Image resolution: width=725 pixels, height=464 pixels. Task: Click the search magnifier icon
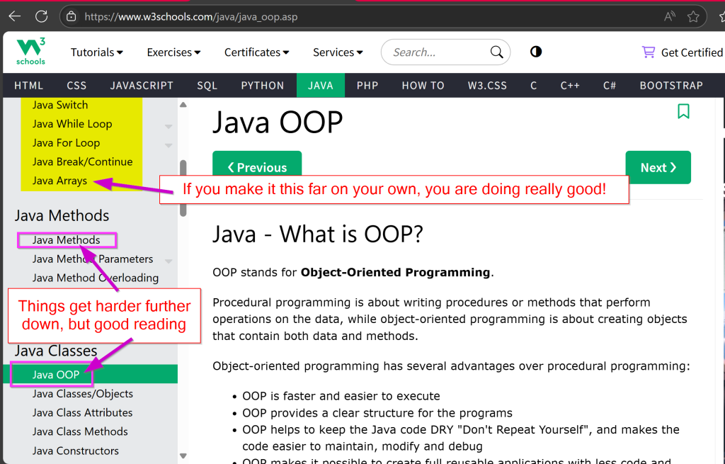[x=497, y=52]
